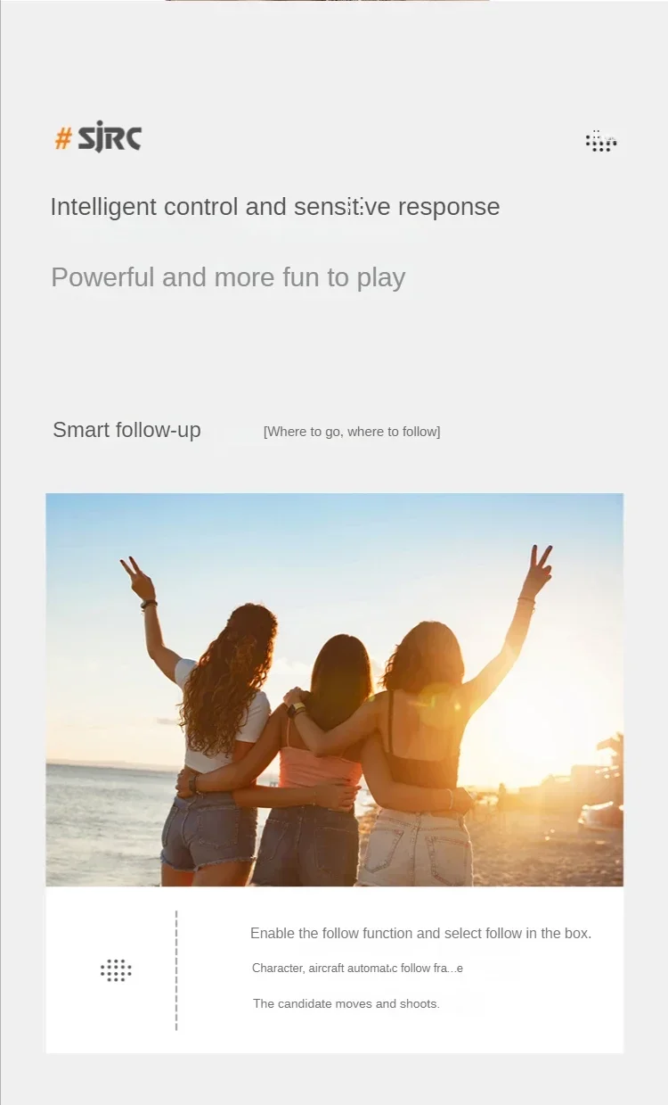The width and height of the screenshot is (668, 1105).
Task: Open the beach photo of three women
Action: (x=335, y=689)
